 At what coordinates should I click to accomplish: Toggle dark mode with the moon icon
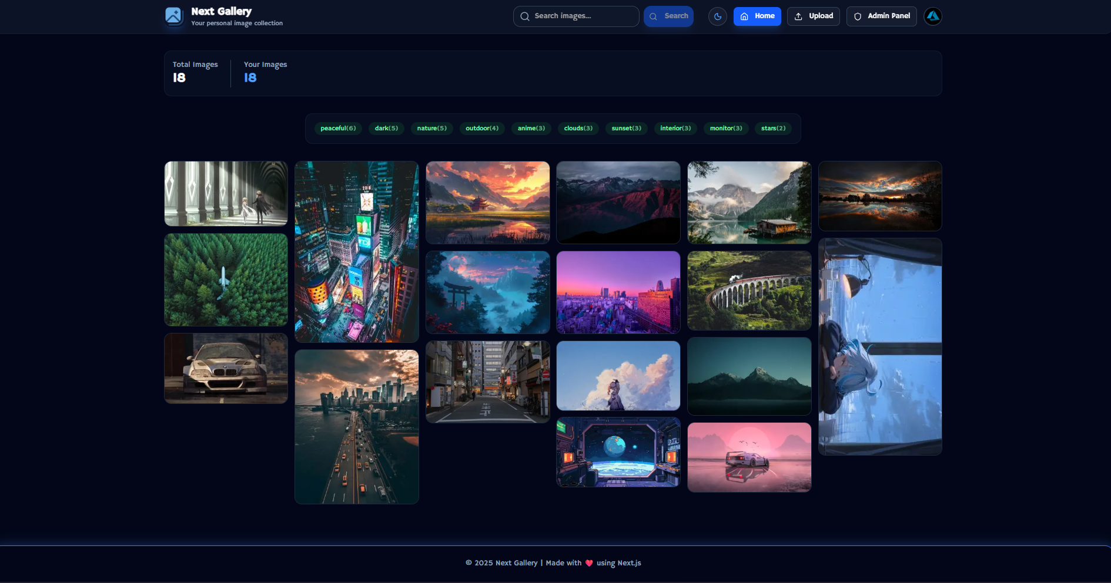coord(717,16)
